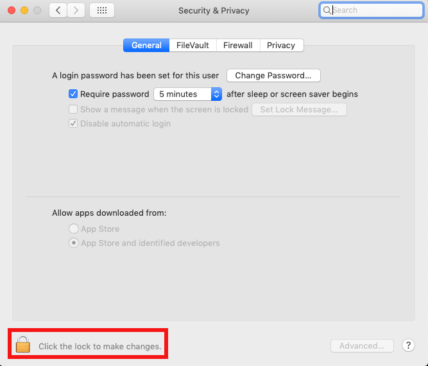Click the padlock icon to unlock settings
Viewport: 428px width, 366px height.
pos(23,344)
